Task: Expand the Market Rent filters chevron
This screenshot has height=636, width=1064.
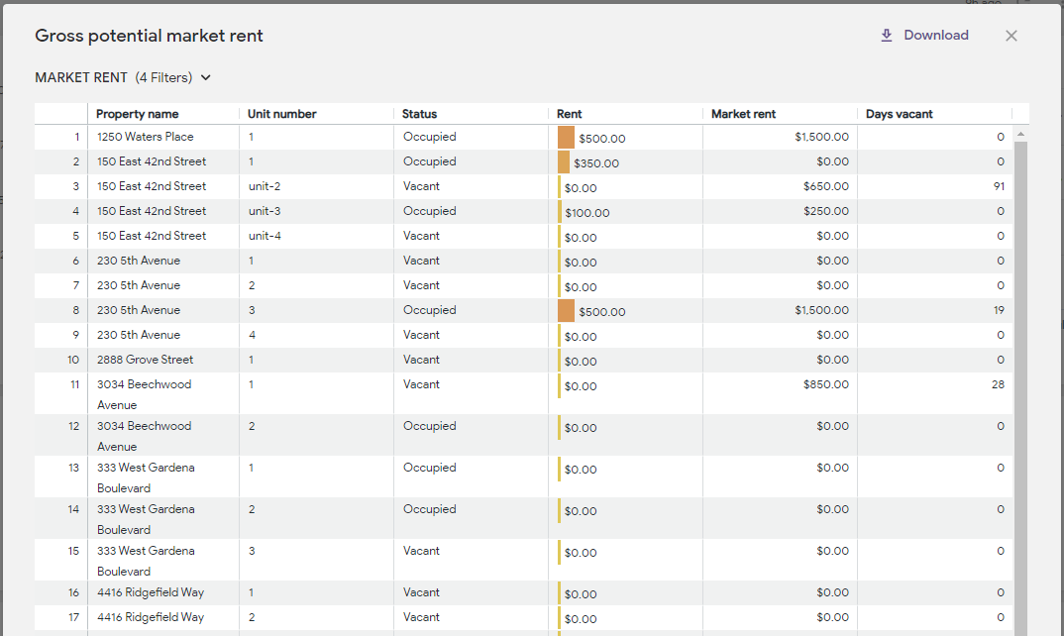Action: click(x=206, y=77)
